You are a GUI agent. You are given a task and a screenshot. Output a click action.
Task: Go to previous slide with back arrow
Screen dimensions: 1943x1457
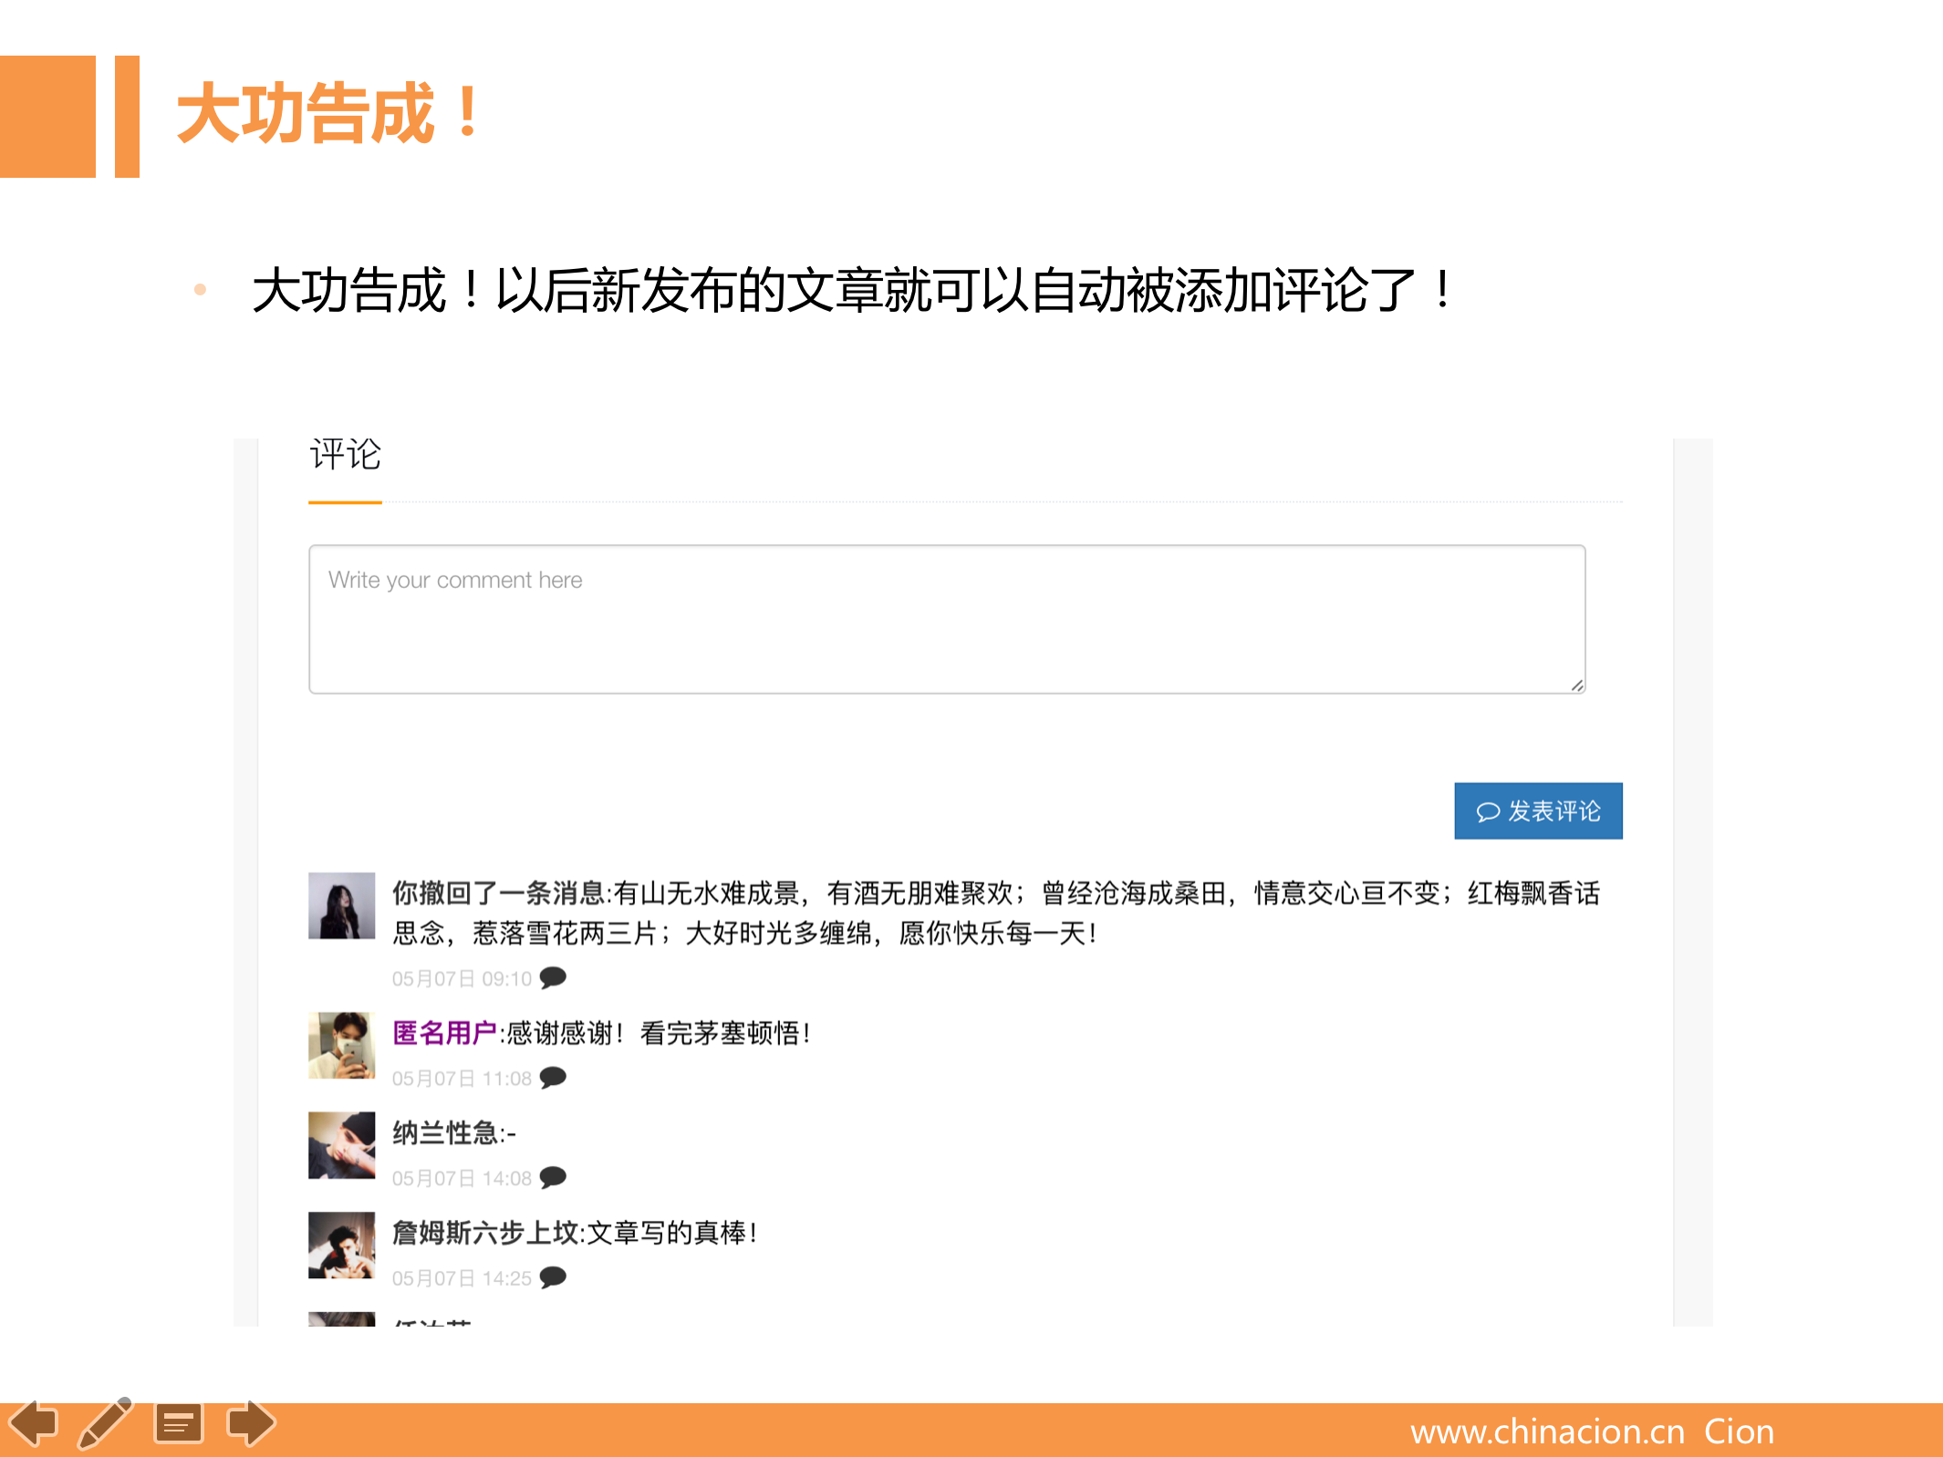(33, 1423)
